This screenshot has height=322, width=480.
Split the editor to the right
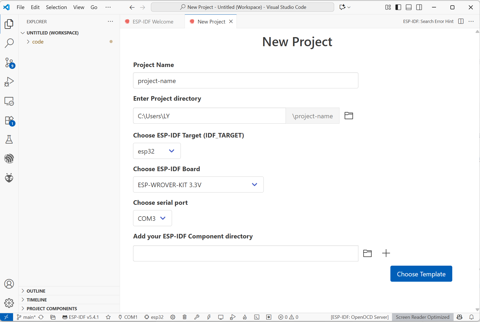pos(461,21)
